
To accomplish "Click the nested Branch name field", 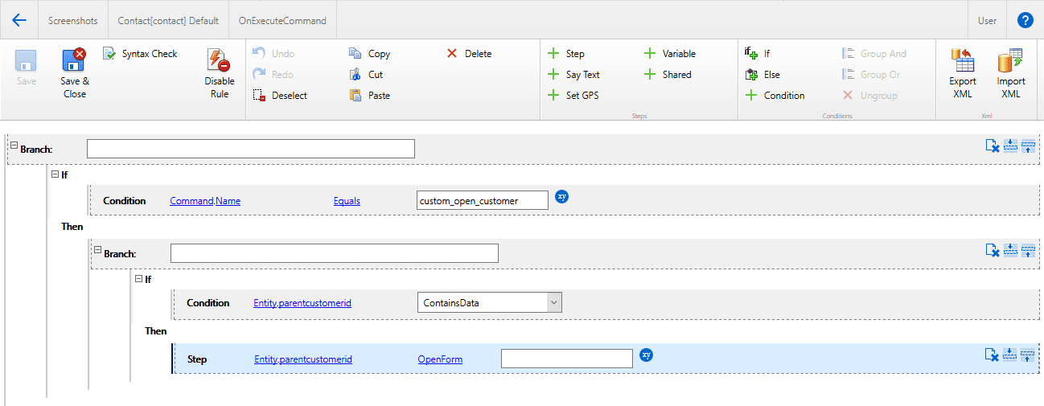I will point(335,253).
